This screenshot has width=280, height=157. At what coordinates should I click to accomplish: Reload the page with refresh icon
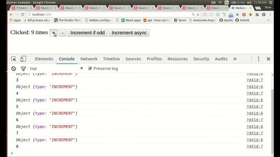click(x=22, y=14)
